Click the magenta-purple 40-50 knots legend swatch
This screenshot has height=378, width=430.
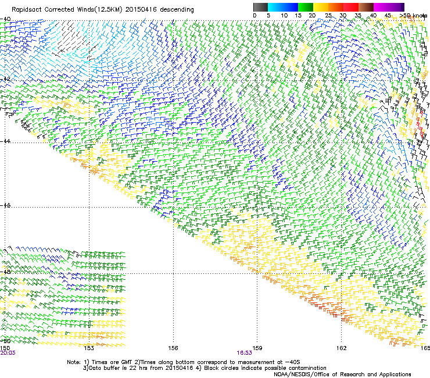(x=389, y=7)
